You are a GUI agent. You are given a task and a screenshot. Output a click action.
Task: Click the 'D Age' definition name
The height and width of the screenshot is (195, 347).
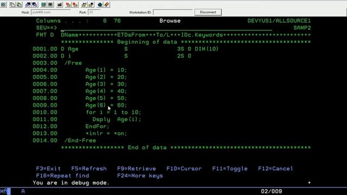pos(70,49)
